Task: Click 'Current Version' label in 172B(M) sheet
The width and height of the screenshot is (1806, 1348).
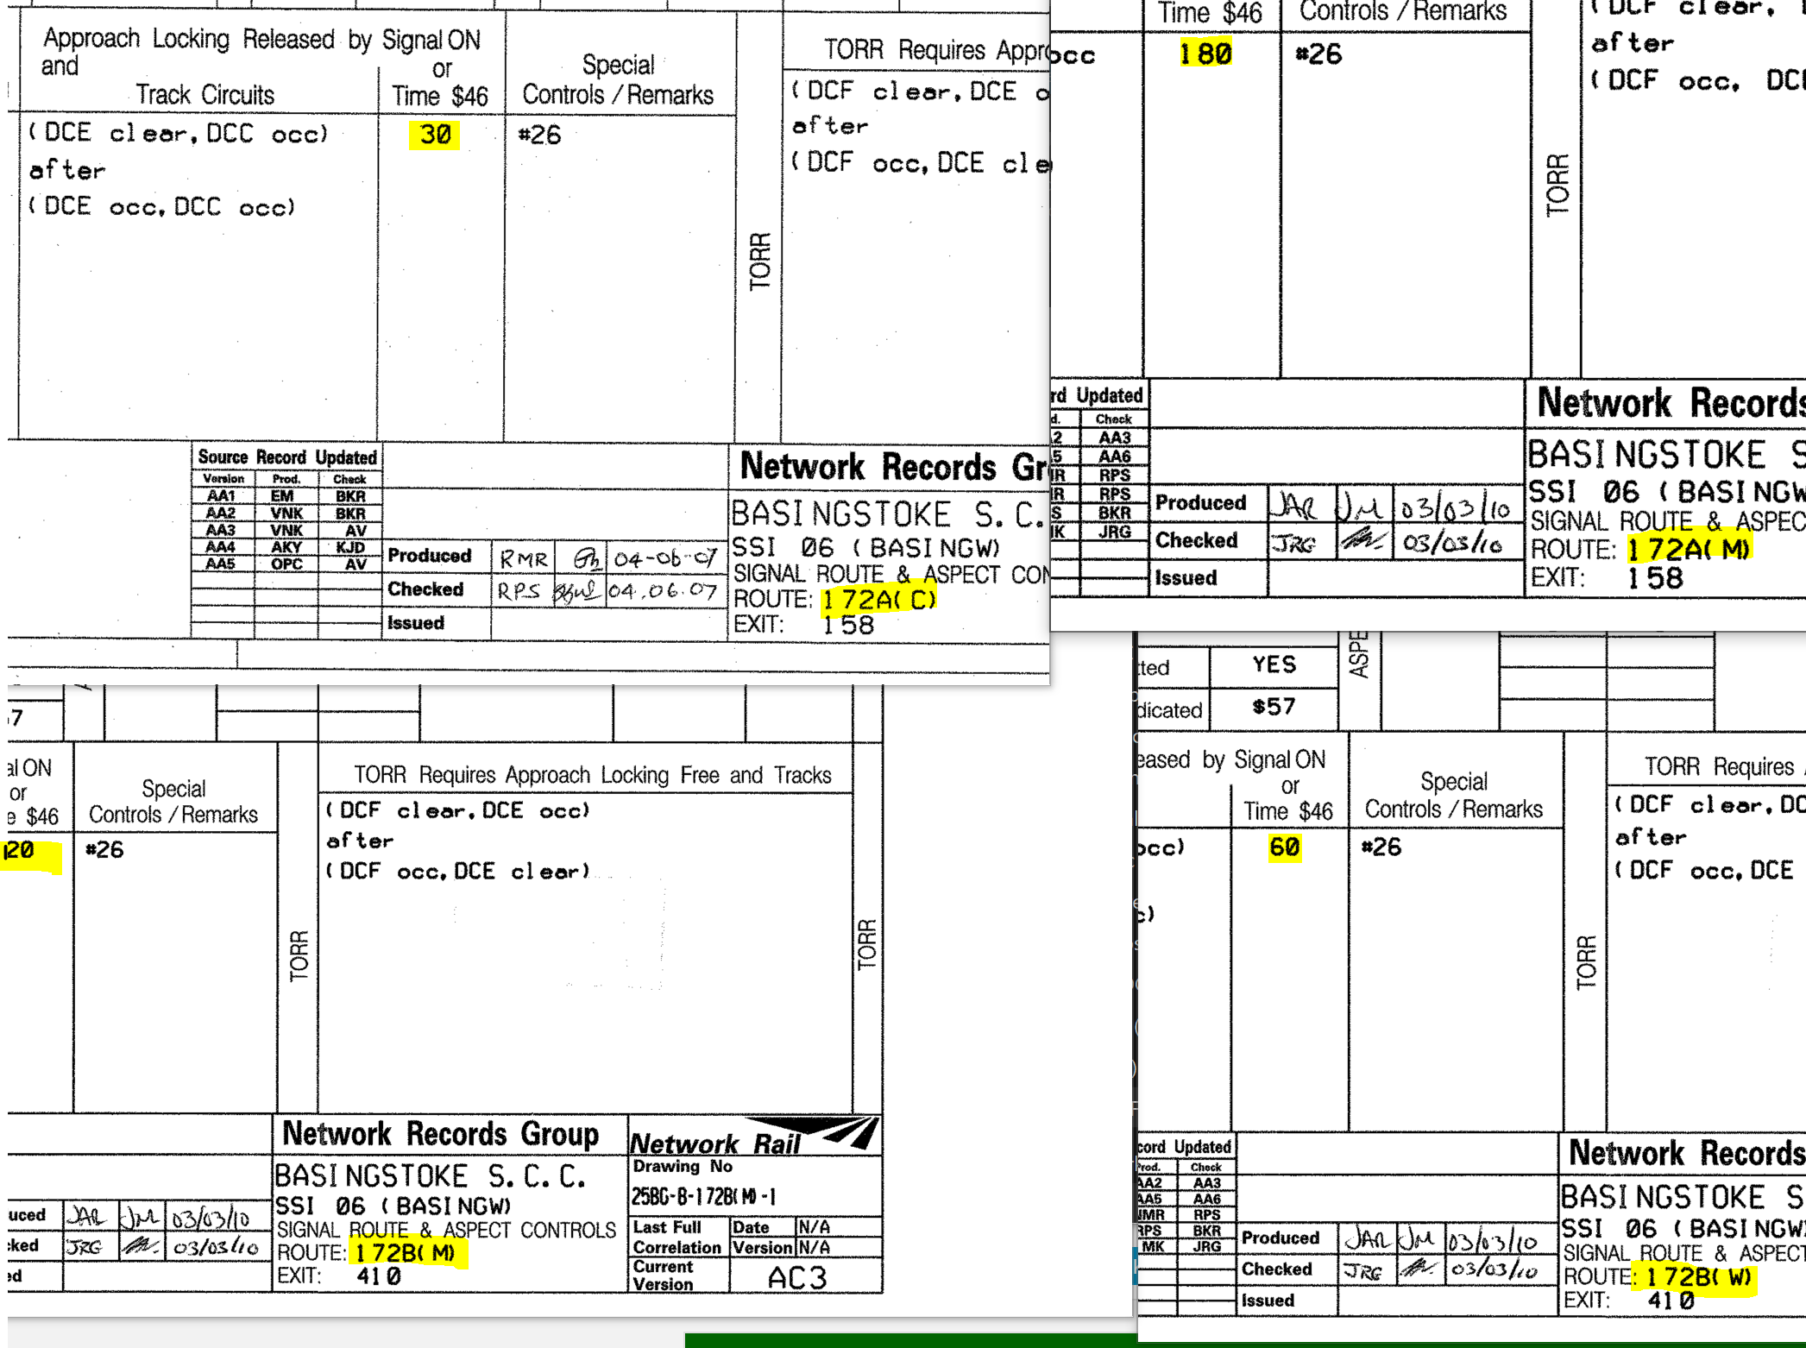Action: click(x=663, y=1276)
